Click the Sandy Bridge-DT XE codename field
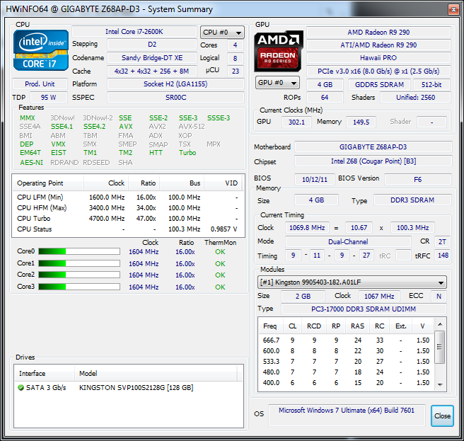464x441 pixels. [152, 58]
